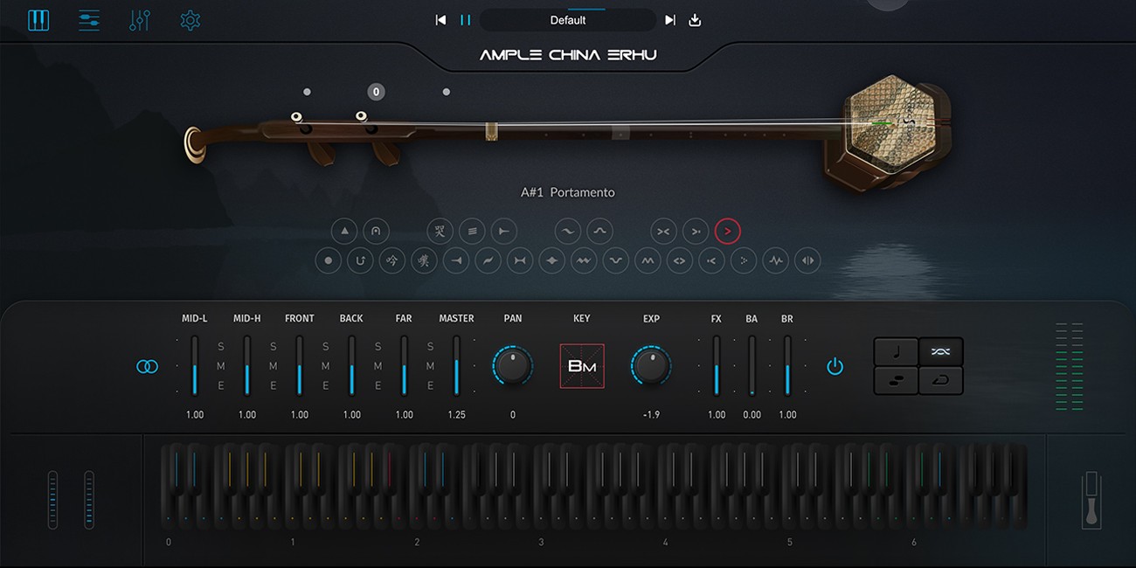
Task: Solo the MID-L microphone
Action: [x=221, y=347]
